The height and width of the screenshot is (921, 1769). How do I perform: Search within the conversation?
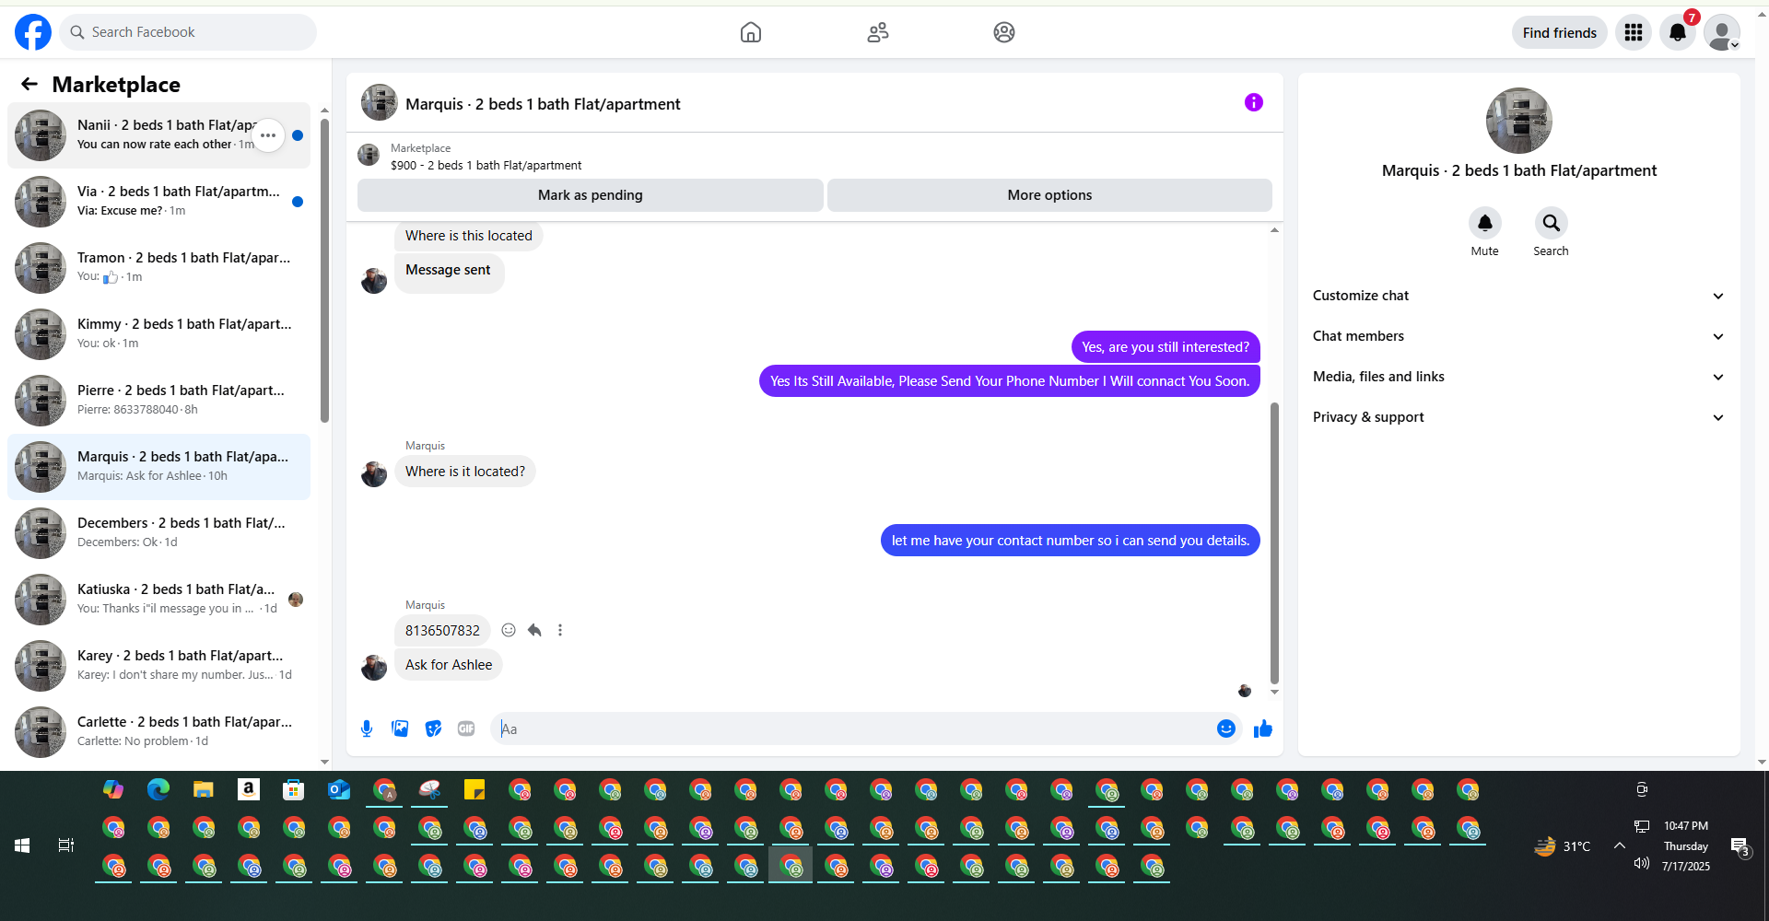click(1552, 223)
